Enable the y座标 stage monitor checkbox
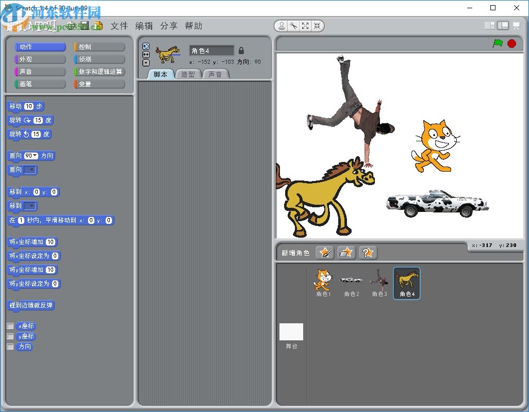The width and height of the screenshot is (529, 412). pos(10,337)
